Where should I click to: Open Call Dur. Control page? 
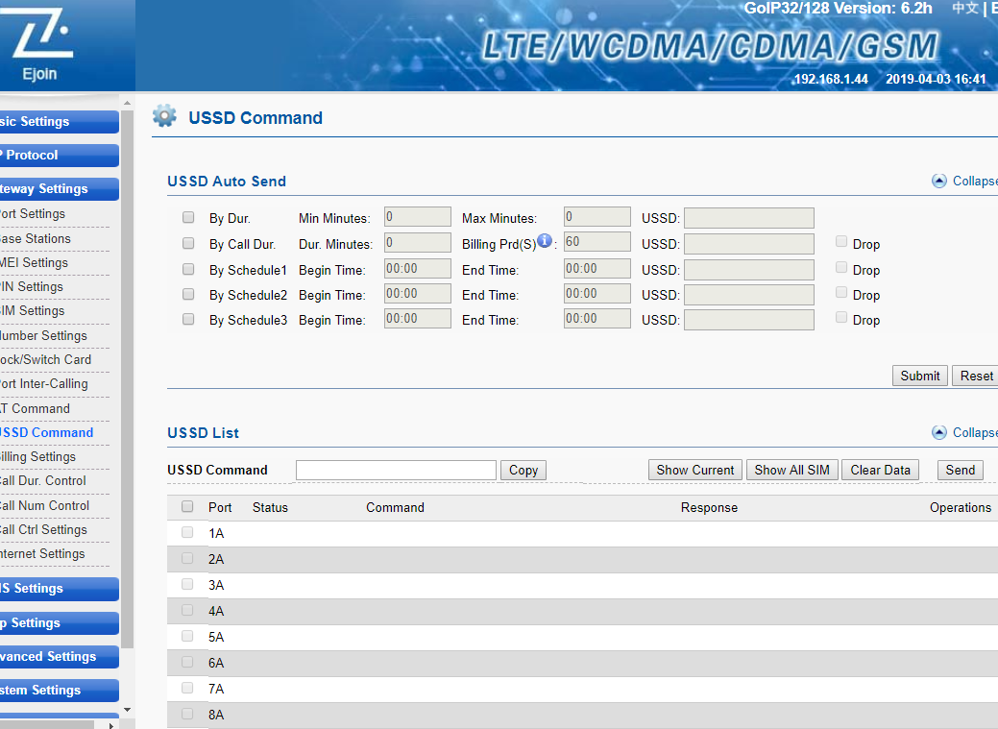[x=43, y=481]
